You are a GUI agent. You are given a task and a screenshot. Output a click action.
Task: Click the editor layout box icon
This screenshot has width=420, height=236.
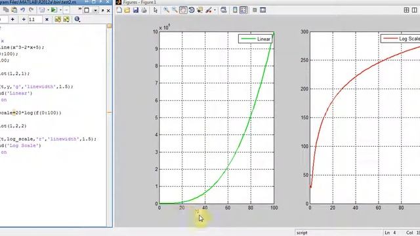tap(87, 10)
